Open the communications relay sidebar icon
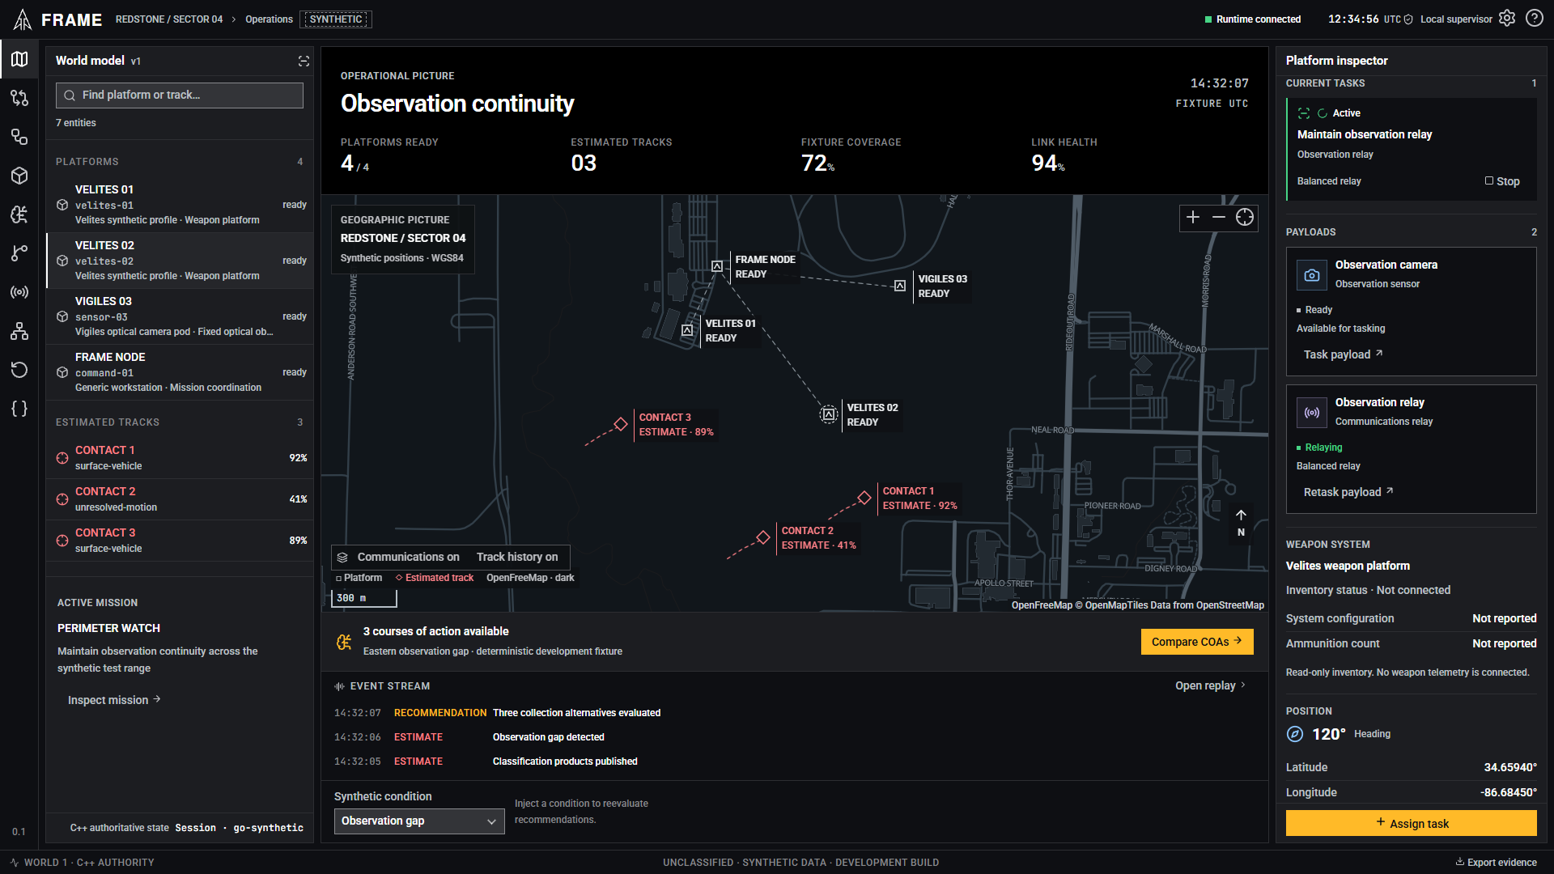Viewport: 1554px width, 874px height. (x=19, y=292)
